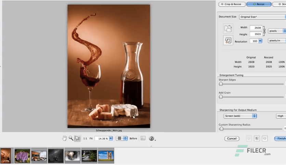Go to next step arrow
Image resolution: width=286 pixels, height=165 pixels.
[x=265, y=138]
